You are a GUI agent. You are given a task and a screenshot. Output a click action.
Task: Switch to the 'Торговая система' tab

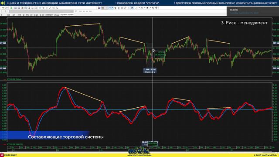point(67,15)
